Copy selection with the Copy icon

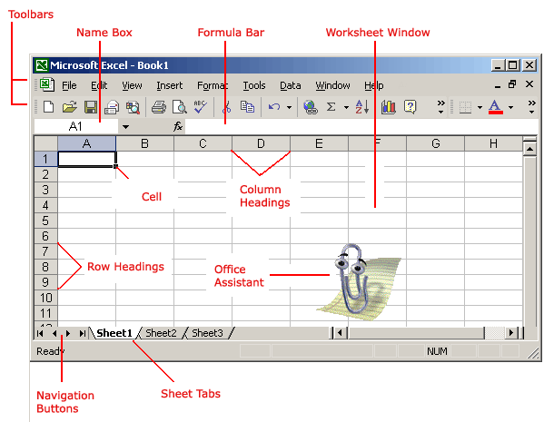[x=247, y=107]
